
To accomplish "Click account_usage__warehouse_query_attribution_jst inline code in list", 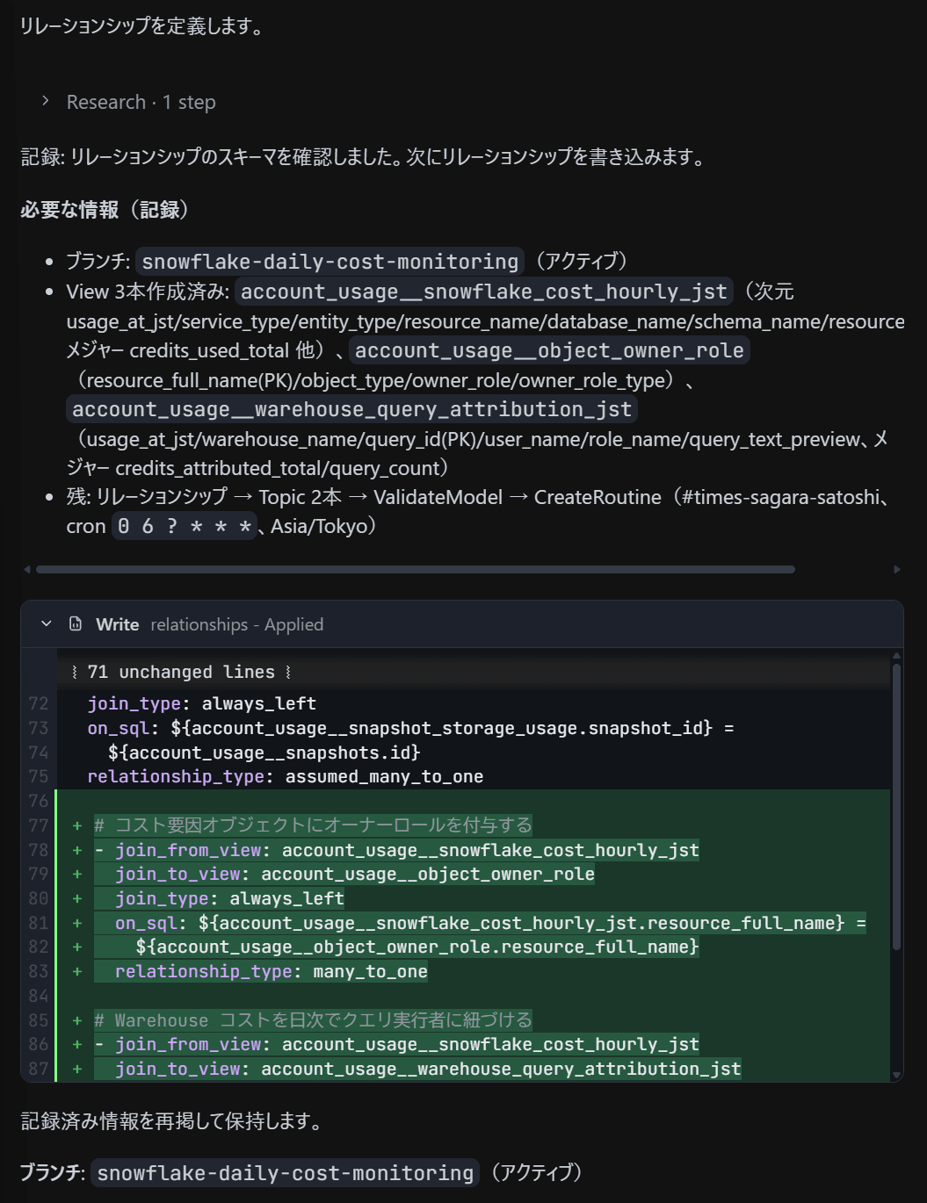I will click(x=351, y=409).
